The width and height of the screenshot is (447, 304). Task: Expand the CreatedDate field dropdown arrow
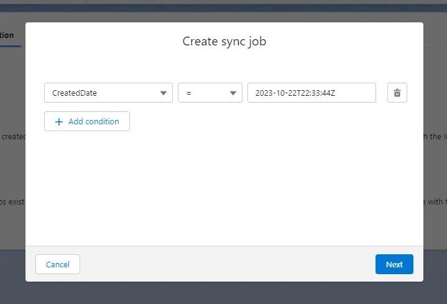pos(164,93)
